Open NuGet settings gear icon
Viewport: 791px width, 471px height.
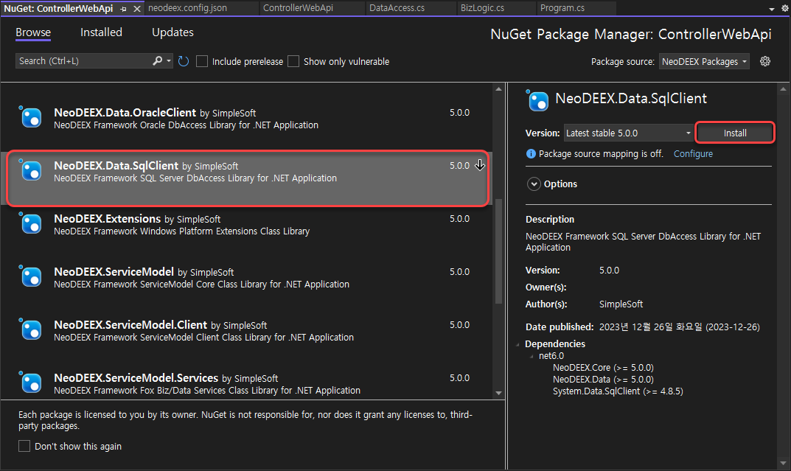[x=765, y=61]
